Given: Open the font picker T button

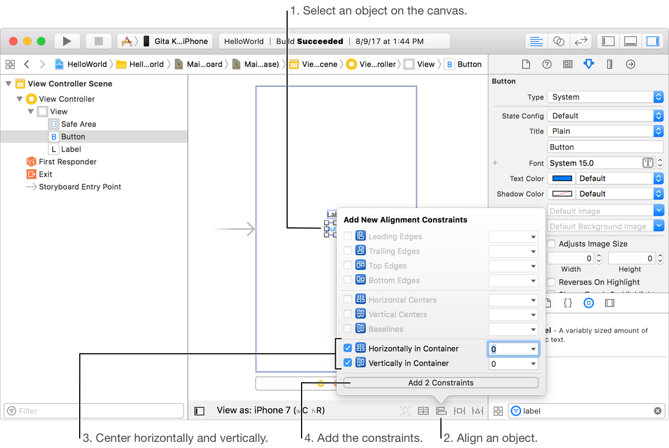Looking at the screenshot, I should coord(647,163).
